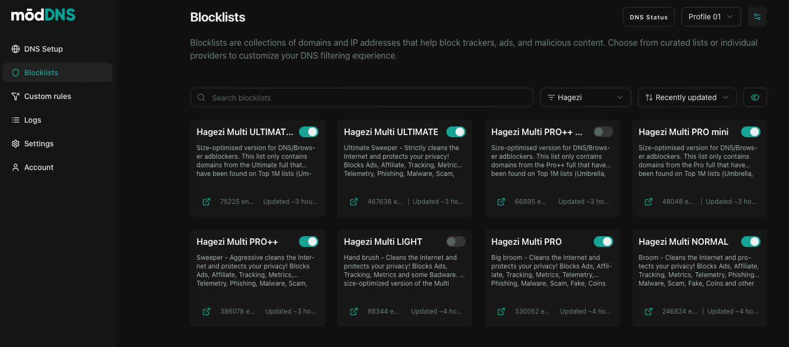Viewport: 789px width, 347px height.
Task: Expand the Hagezi provider filter dropdown
Action: pyautogui.click(x=585, y=97)
